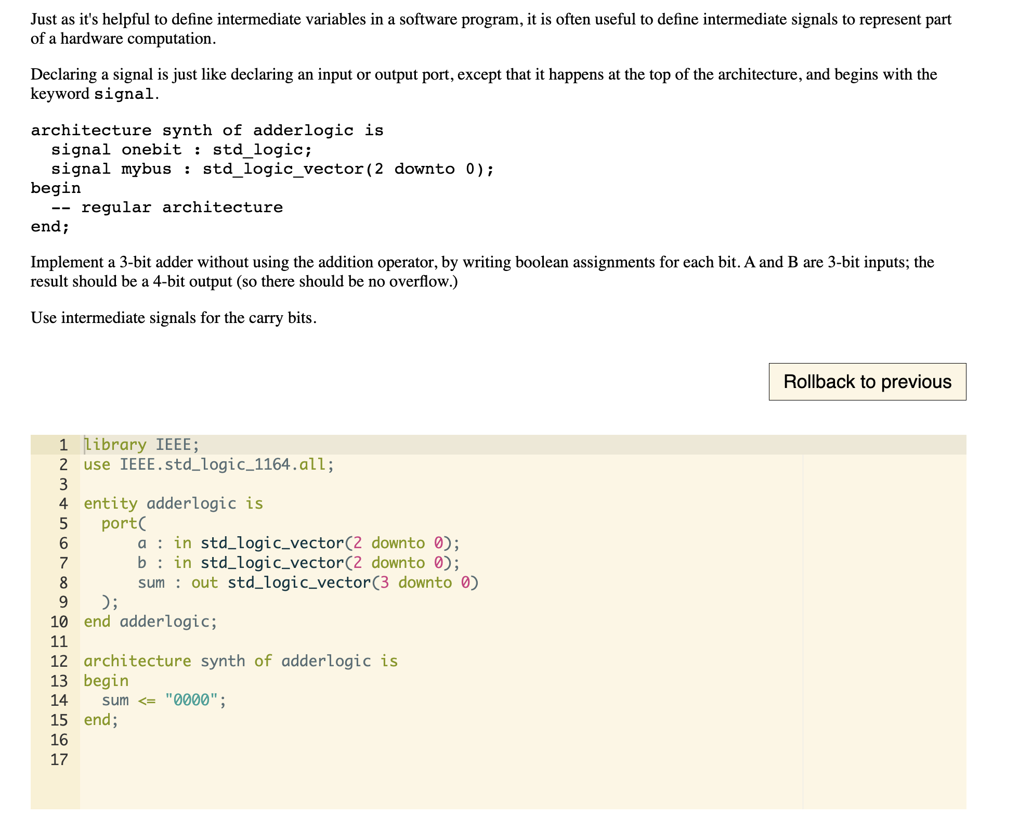Click the signal onebit code in the instructions
The image size is (1019, 828).
pos(130,149)
